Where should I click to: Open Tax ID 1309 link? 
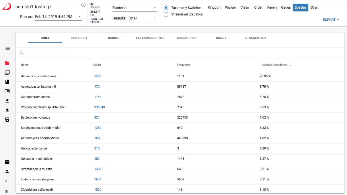[98, 169]
